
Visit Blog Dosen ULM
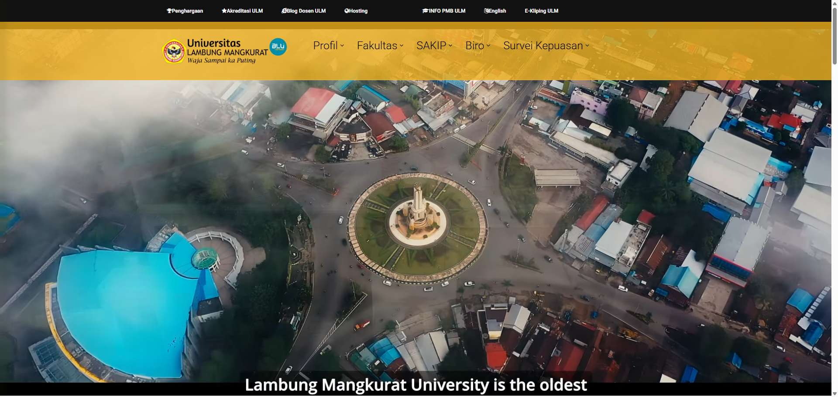304,11
